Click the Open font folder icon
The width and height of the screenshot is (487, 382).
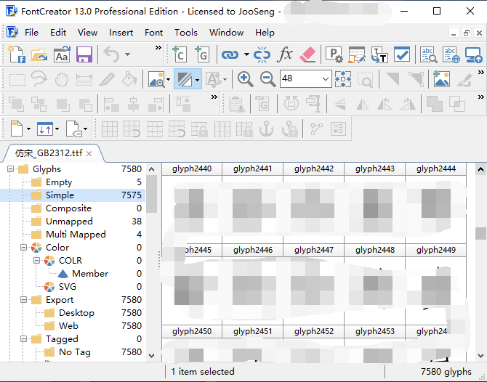click(39, 54)
